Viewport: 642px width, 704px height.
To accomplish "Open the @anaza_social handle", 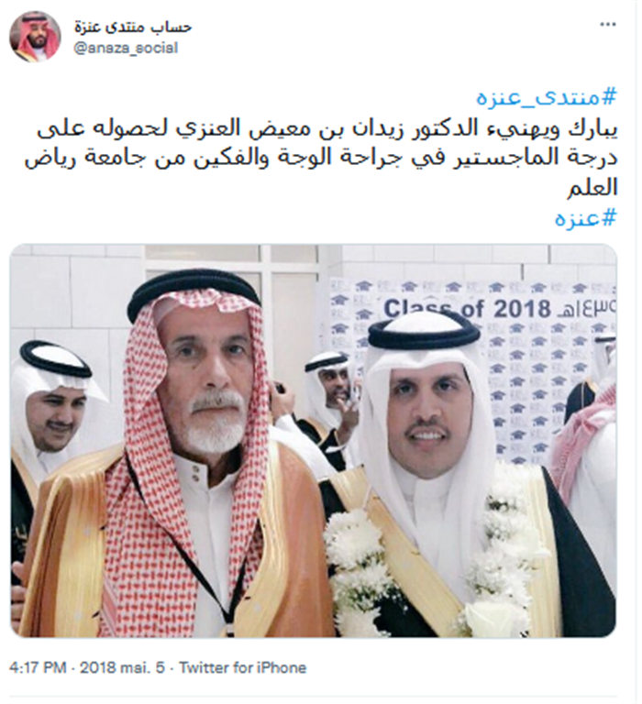I will tap(126, 48).
